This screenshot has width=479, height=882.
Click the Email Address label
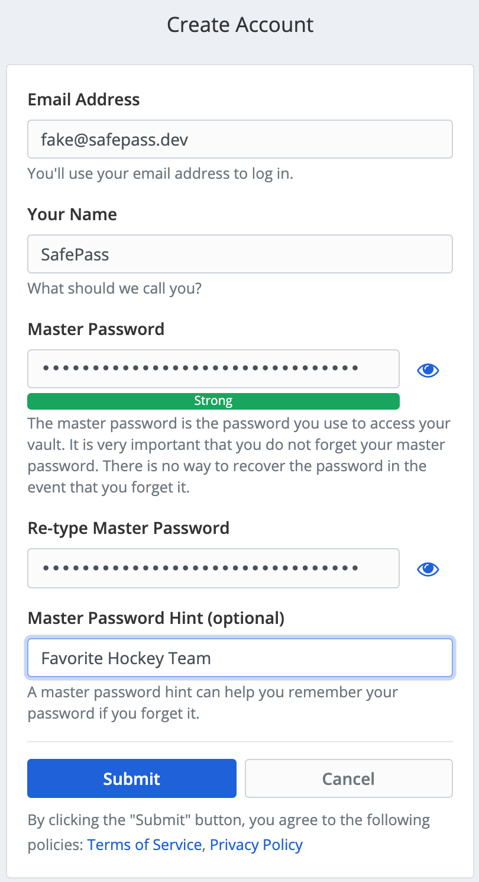pos(83,99)
